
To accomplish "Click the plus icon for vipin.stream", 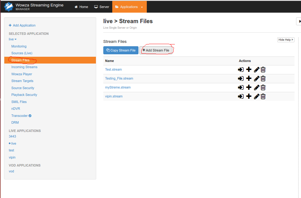I will [249, 96].
